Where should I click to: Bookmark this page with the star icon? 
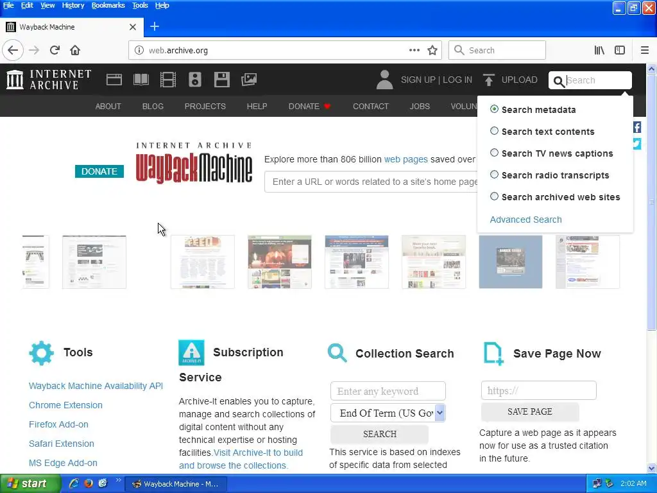click(432, 50)
